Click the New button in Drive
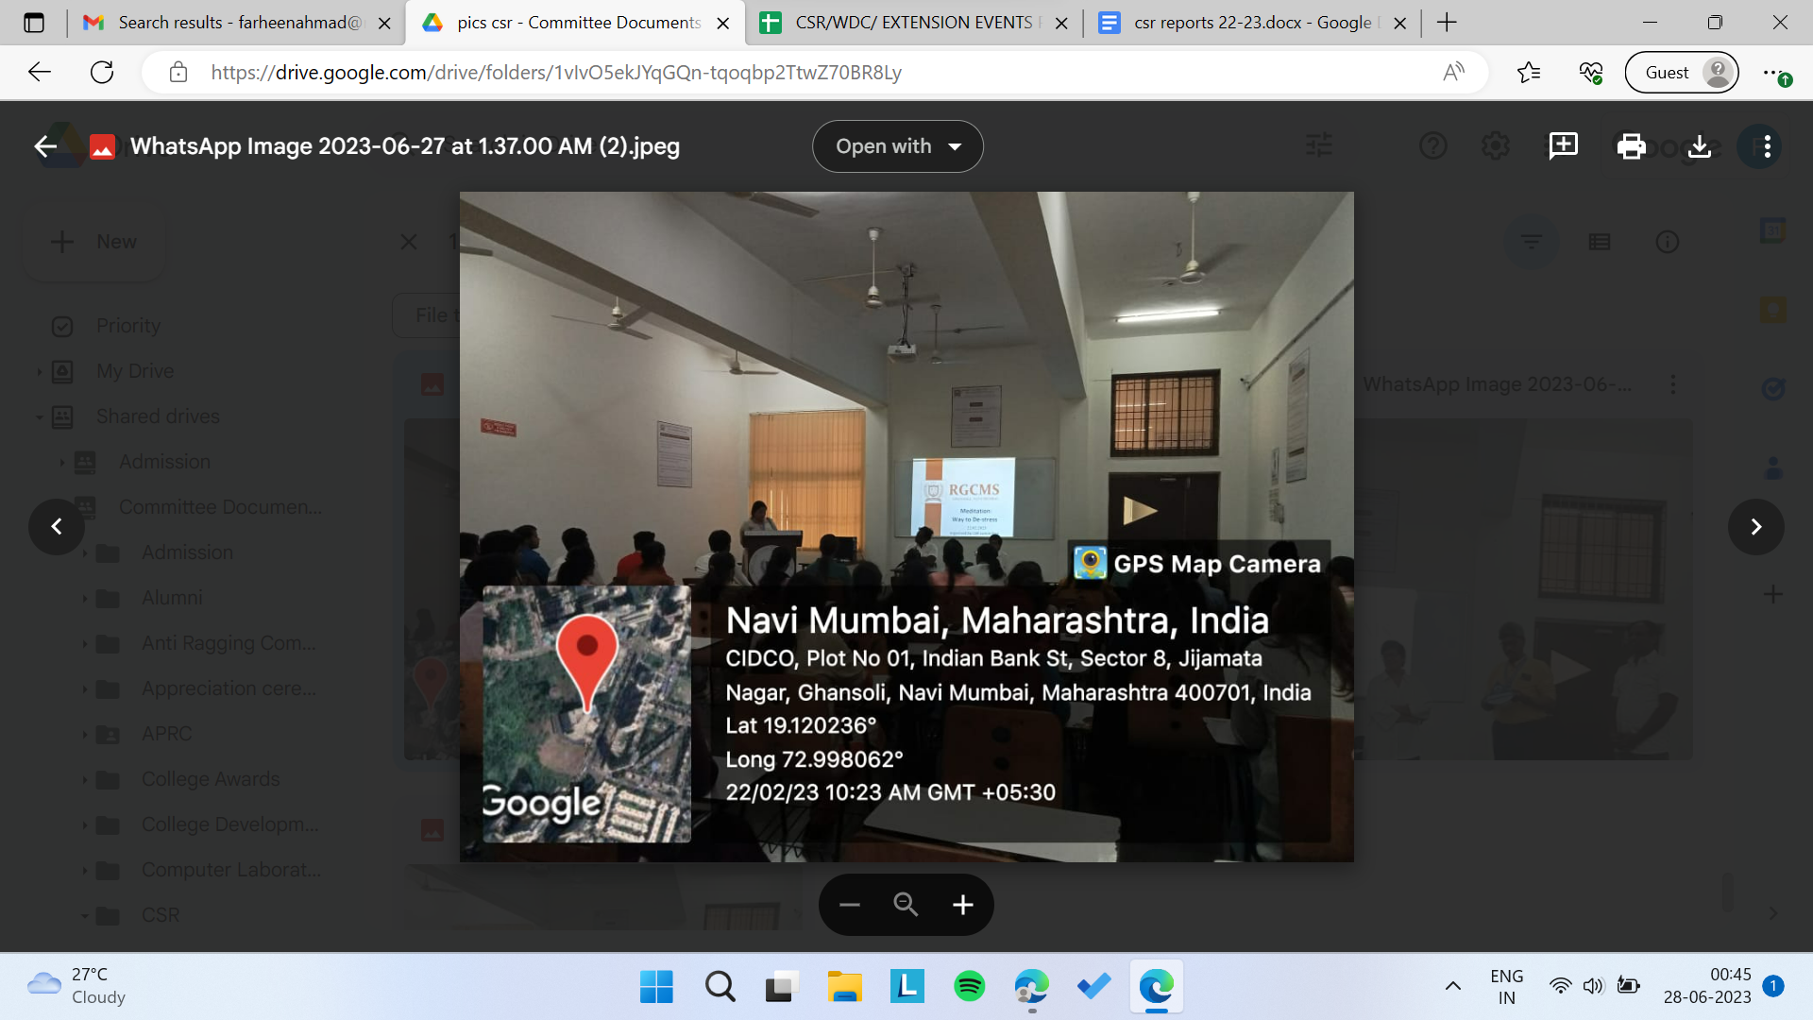The height and width of the screenshot is (1020, 1813). tap(93, 242)
